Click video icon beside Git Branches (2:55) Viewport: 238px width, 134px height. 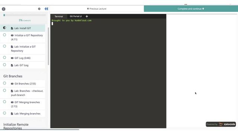click(12, 84)
